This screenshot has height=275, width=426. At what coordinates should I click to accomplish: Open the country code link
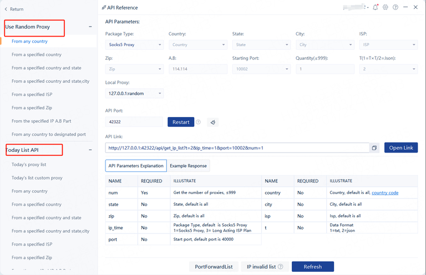tap(384, 193)
